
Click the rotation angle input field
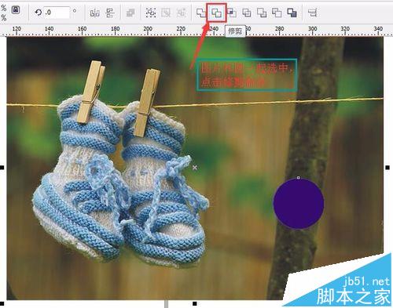pos(57,13)
